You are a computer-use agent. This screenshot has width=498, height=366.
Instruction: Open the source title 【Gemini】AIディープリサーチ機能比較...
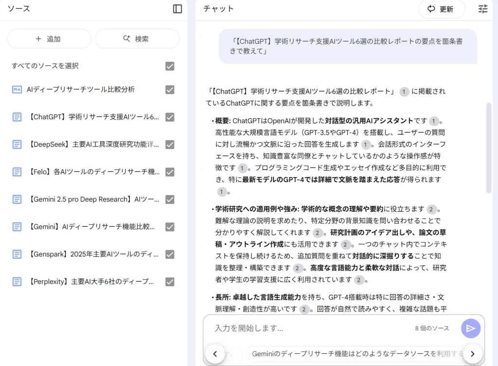pyautogui.click(x=92, y=227)
